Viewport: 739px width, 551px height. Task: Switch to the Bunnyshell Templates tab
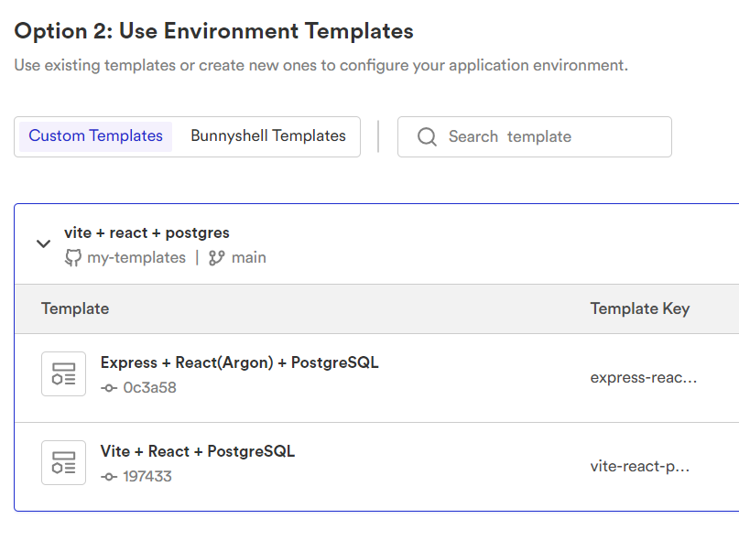tap(268, 136)
